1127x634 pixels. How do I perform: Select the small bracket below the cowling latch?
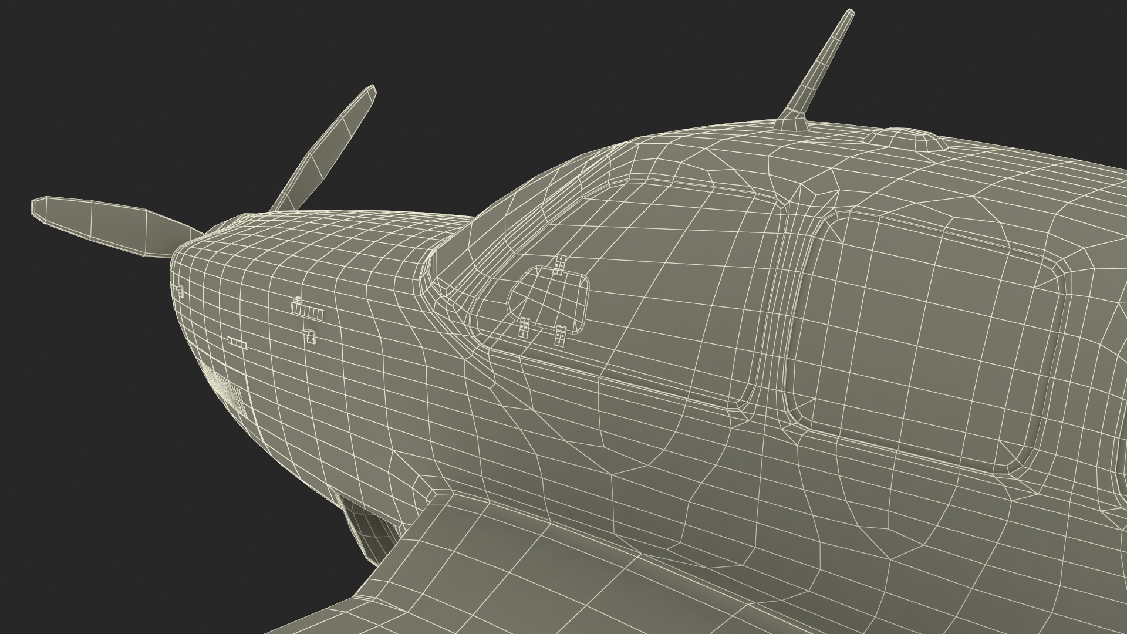click(x=309, y=336)
